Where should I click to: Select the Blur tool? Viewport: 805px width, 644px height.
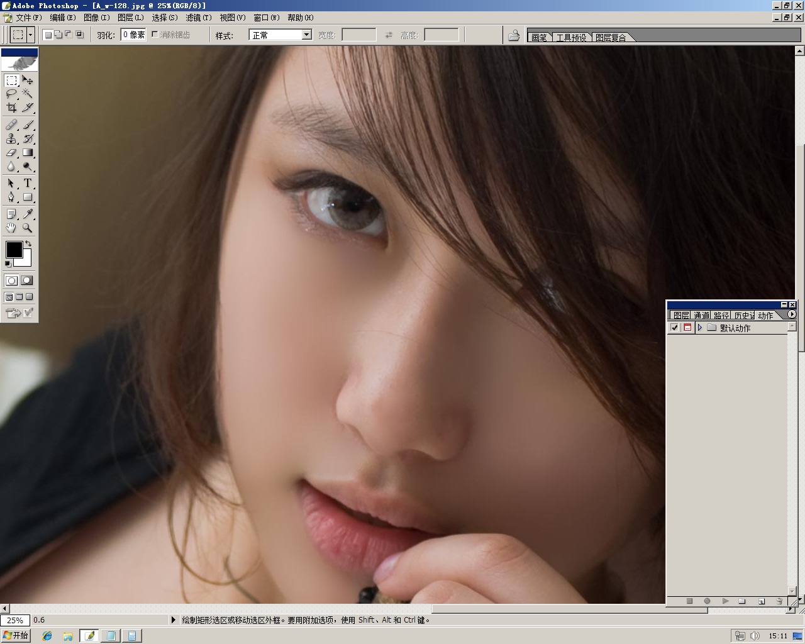pos(11,166)
